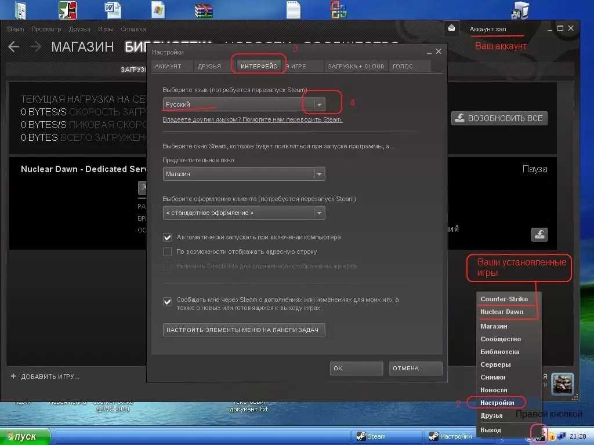The image size is (594, 445).
Task: Click the Steam back navigation arrow
Action: 13,47
